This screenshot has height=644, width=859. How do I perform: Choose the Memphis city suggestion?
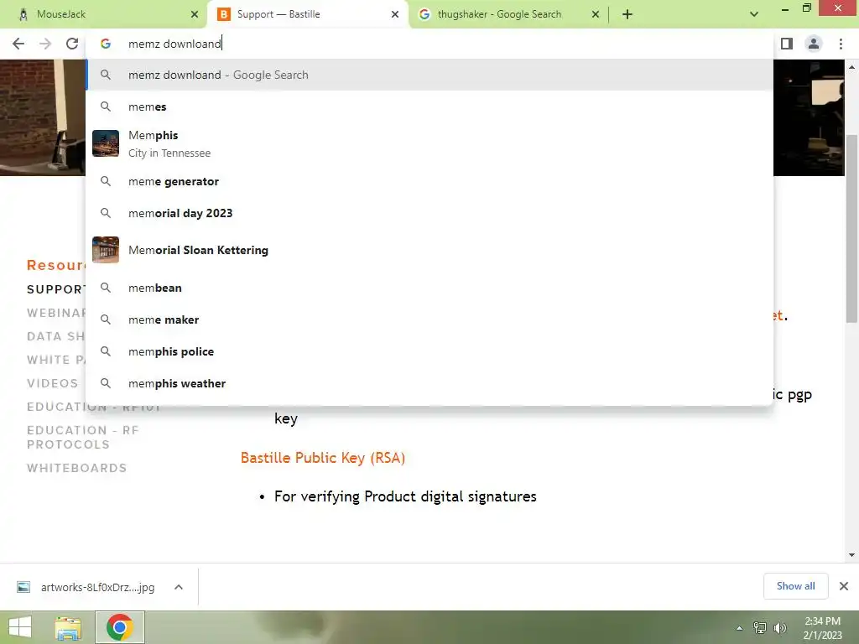click(x=429, y=143)
